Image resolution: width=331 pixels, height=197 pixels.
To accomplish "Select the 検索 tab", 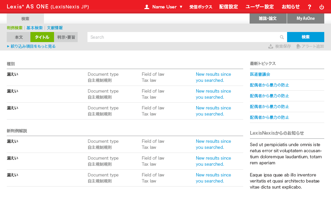I will 25,19.
